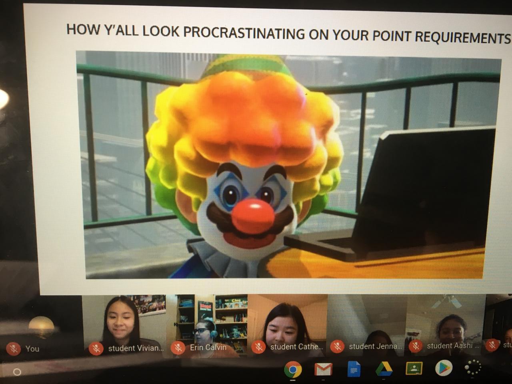
Task: Open the Play Store from the shelf
Action: tap(444, 368)
